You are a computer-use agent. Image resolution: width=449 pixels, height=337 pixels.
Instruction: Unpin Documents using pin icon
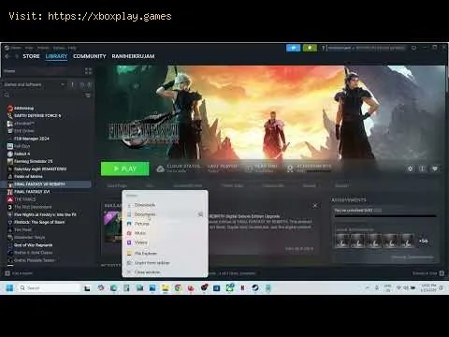tap(200, 214)
